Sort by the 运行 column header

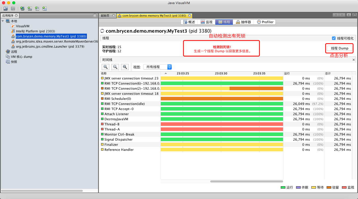pyautogui.click(x=303, y=73)
